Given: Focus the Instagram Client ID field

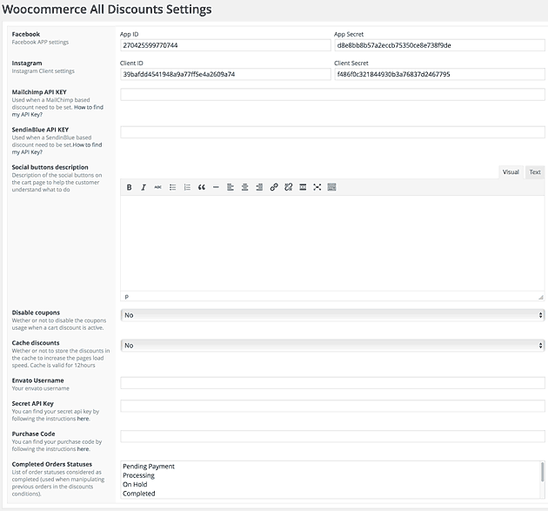Looking at the screenshot, I should click(225, 74).
